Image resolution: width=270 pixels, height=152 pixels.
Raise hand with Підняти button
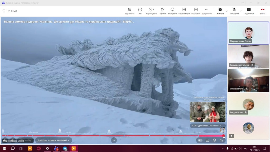pos(162,11)
